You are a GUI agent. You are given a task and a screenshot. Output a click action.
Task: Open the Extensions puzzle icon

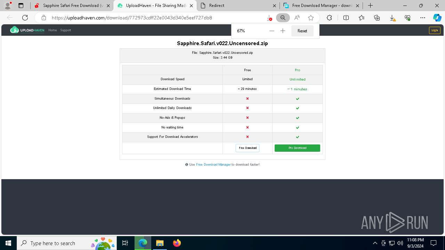(x=329, y=18)
